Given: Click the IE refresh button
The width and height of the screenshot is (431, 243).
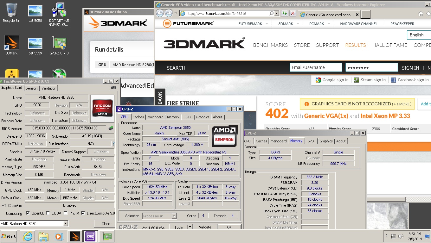Looking at the screenshot, I should click(x=284, y=14).
